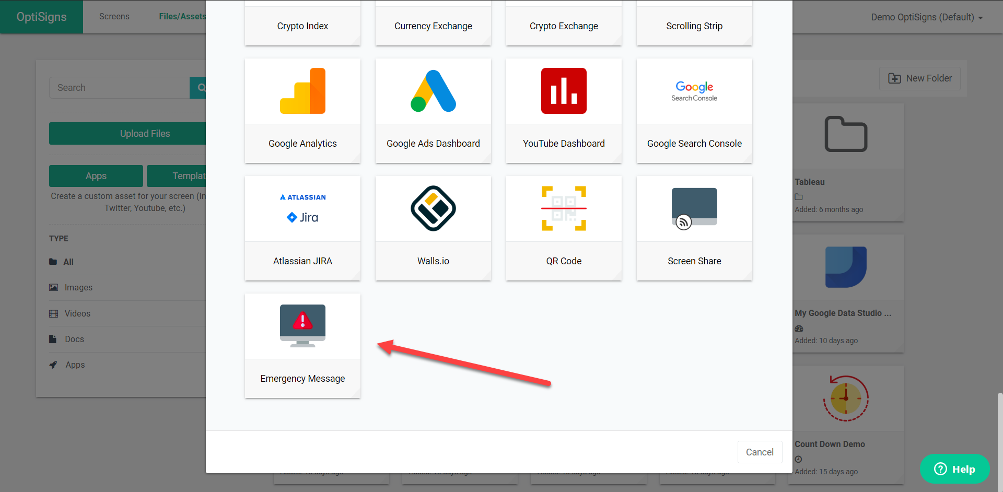Pick the Google Search Console logo

694,91
